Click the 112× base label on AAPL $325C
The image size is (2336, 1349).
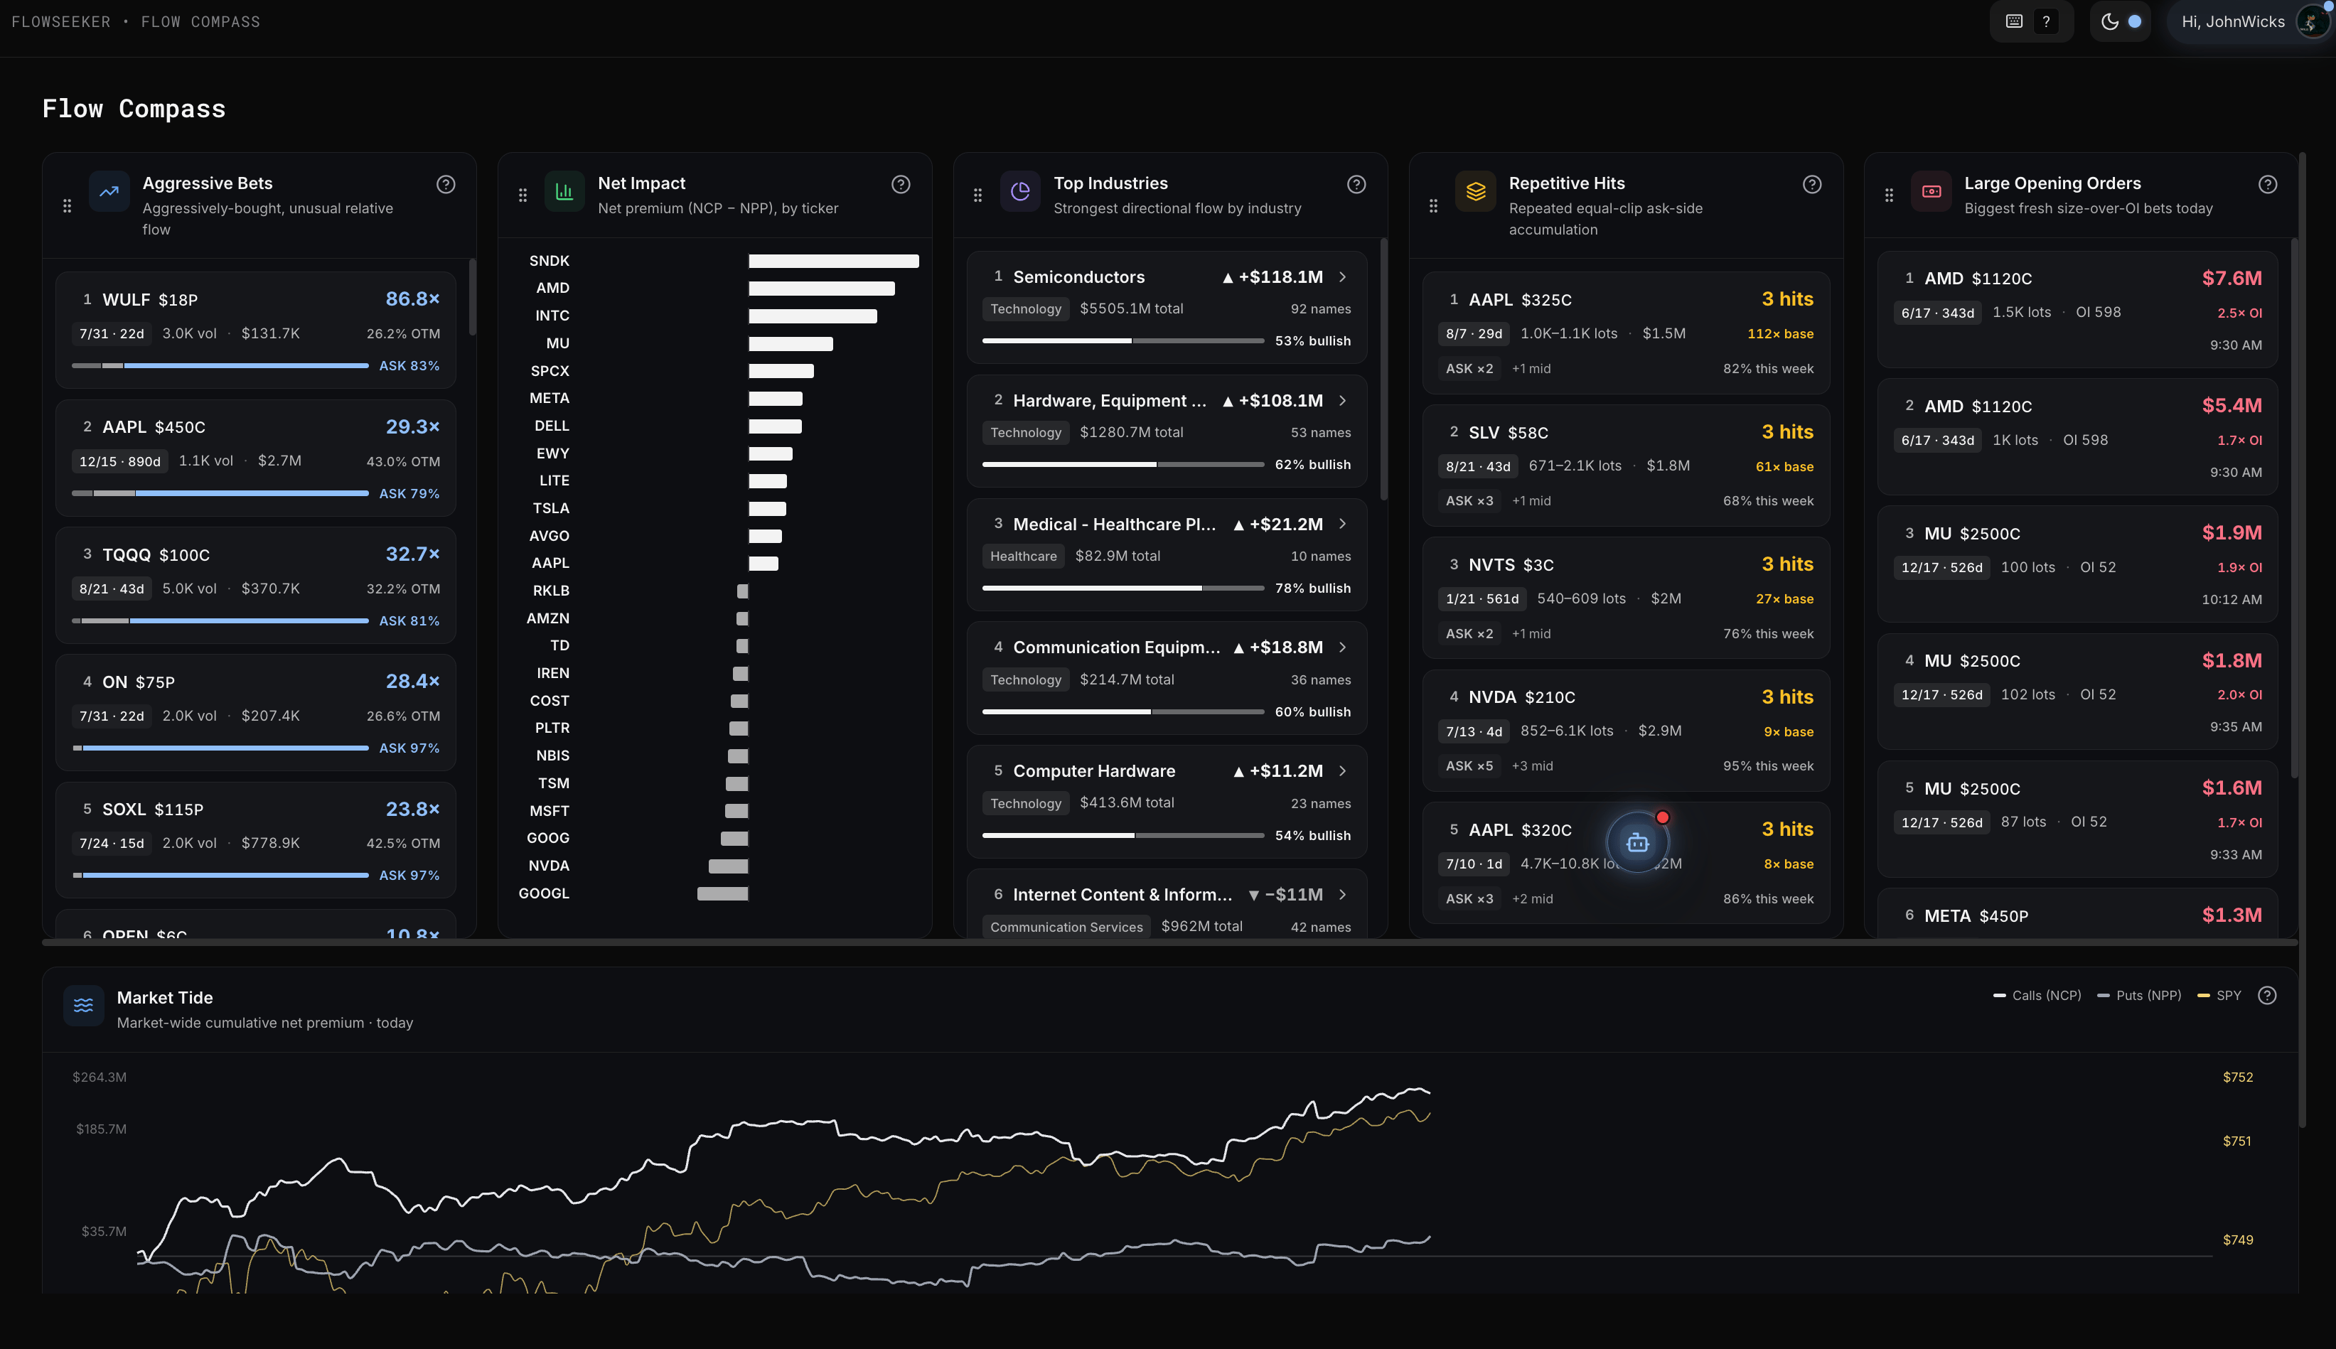point(1780,333)
